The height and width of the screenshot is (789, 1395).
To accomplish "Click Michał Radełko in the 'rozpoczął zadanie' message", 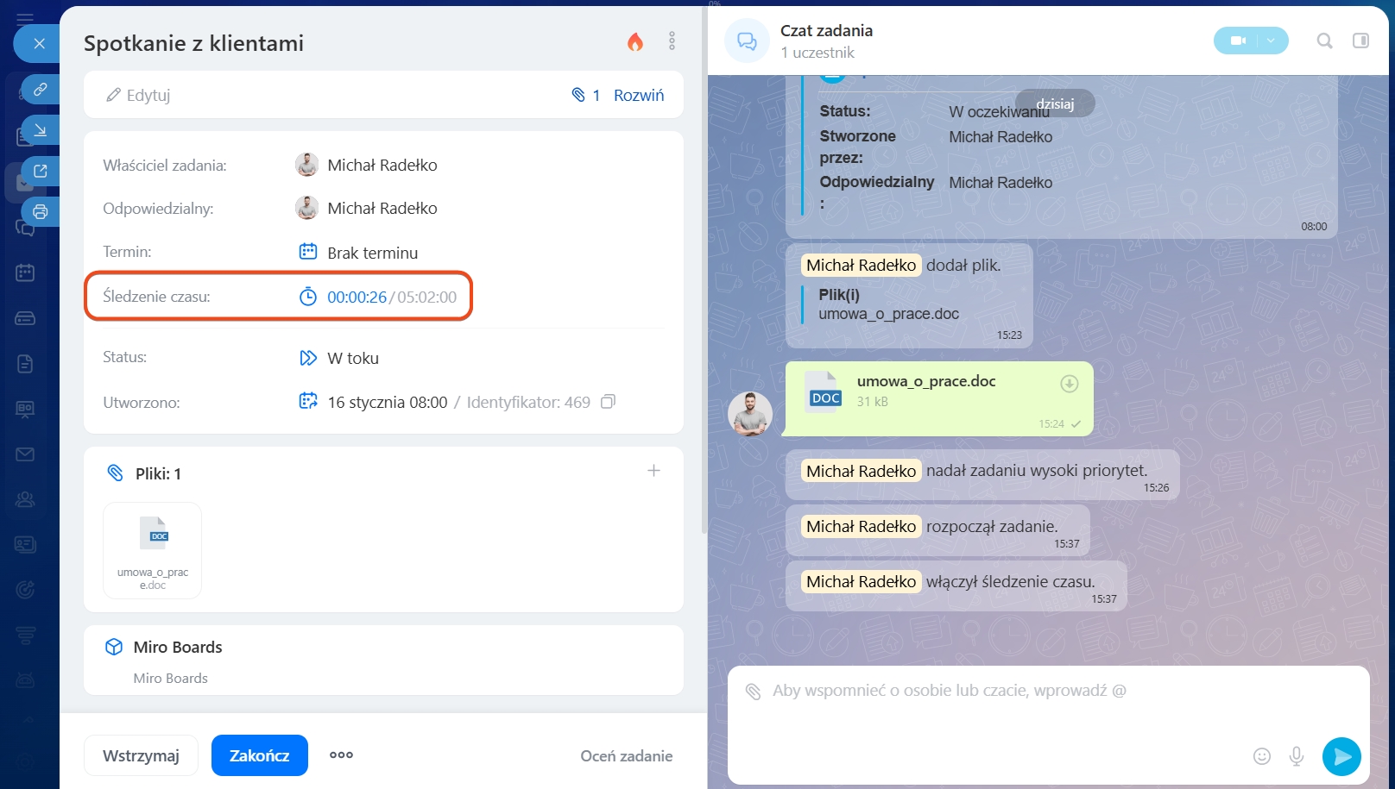I will 861,526.
